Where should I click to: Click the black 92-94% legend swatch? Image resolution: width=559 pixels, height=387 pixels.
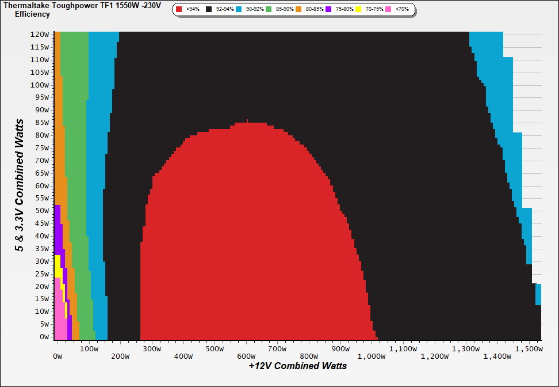[x=209, y=10]
